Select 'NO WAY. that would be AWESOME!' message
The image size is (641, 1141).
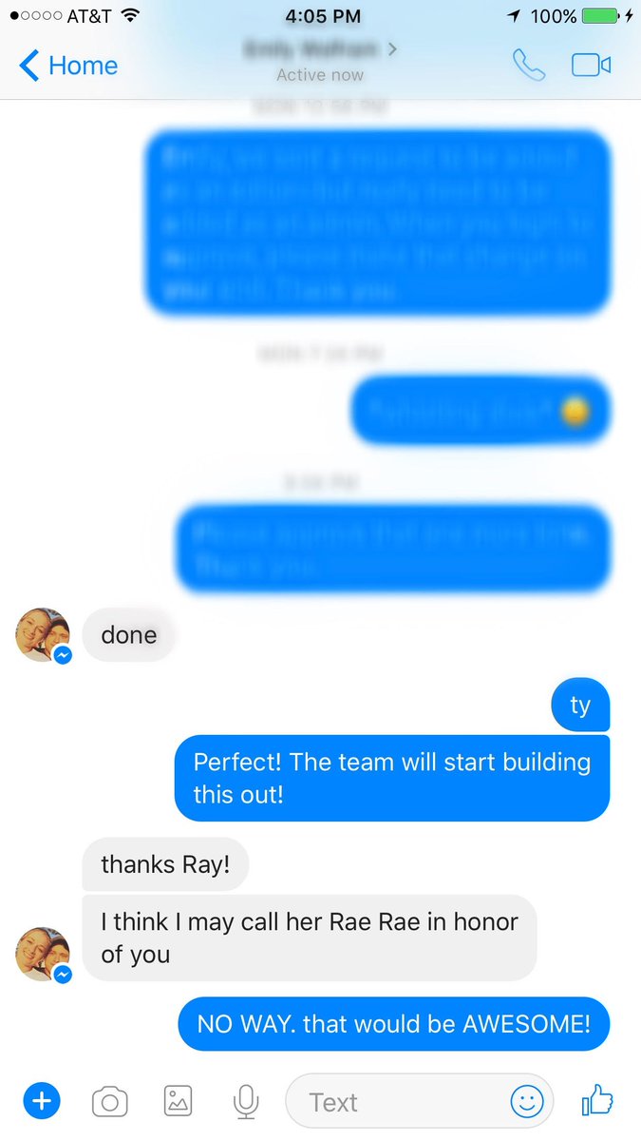tap(394, 1024)
